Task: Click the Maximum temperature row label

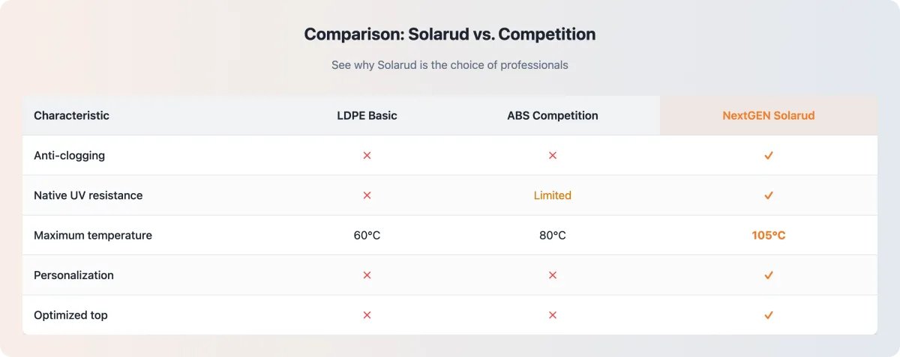Action: click(x=93, y=235)
